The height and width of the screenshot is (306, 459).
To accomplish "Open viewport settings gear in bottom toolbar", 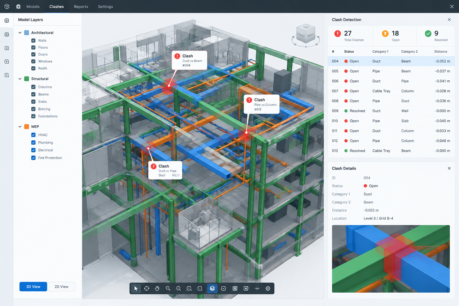I will coord(268,288).
